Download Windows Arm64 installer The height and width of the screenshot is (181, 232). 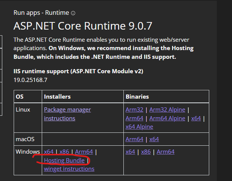[x=84, y=152]
